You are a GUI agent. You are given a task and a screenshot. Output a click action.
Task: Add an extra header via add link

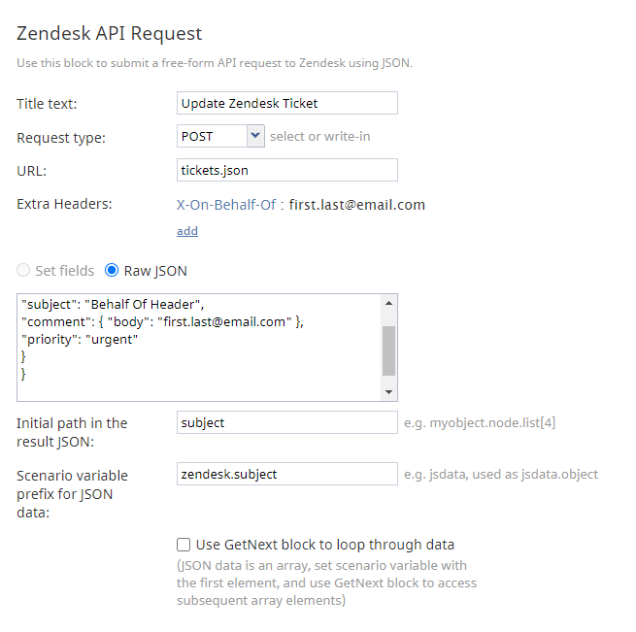(x=187, y=231)
